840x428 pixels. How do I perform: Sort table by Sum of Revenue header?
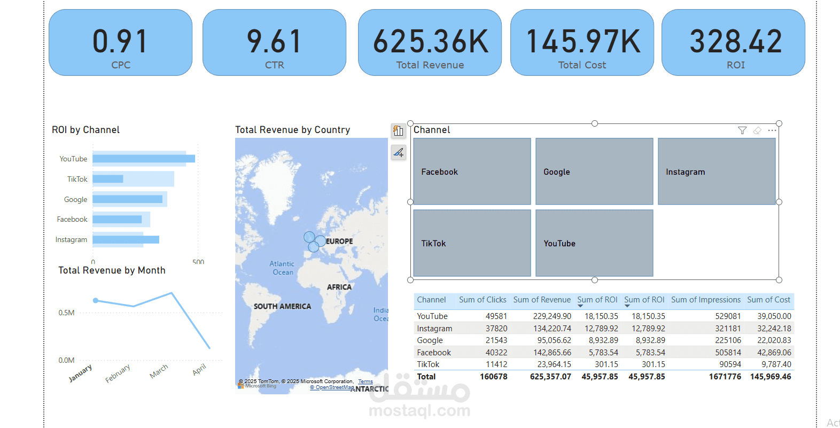coord(542,300)
